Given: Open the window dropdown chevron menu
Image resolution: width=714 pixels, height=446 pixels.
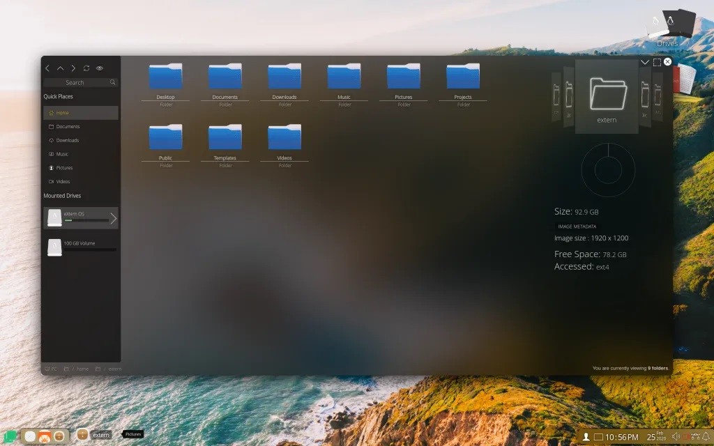Looking at the screenshot, I should (x=645, y=62).
